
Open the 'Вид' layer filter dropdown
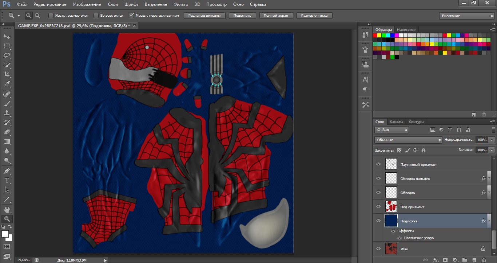point(391,130)
